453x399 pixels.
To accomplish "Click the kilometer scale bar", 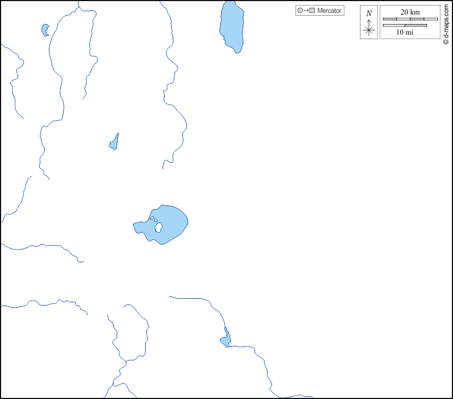I will 410,19.
